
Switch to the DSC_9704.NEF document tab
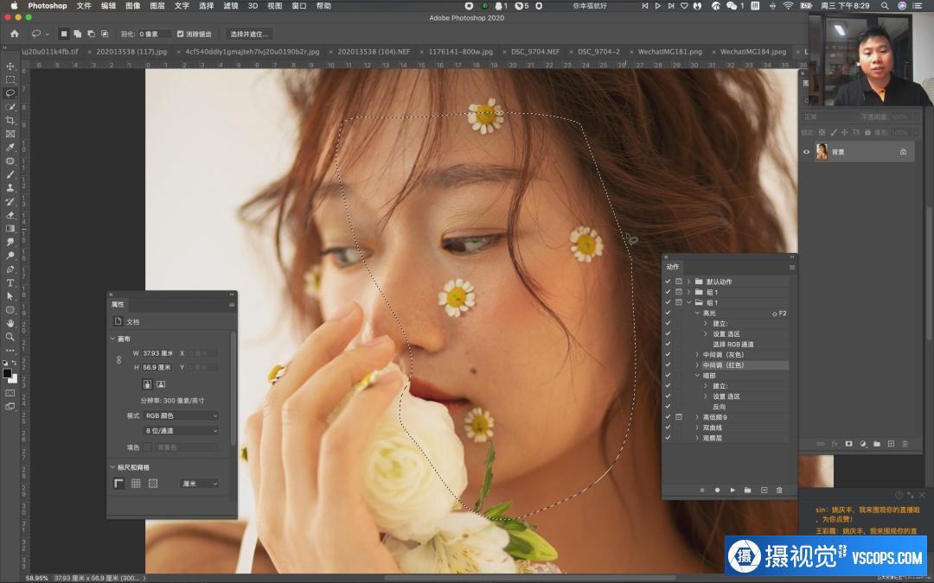point(535,52)
